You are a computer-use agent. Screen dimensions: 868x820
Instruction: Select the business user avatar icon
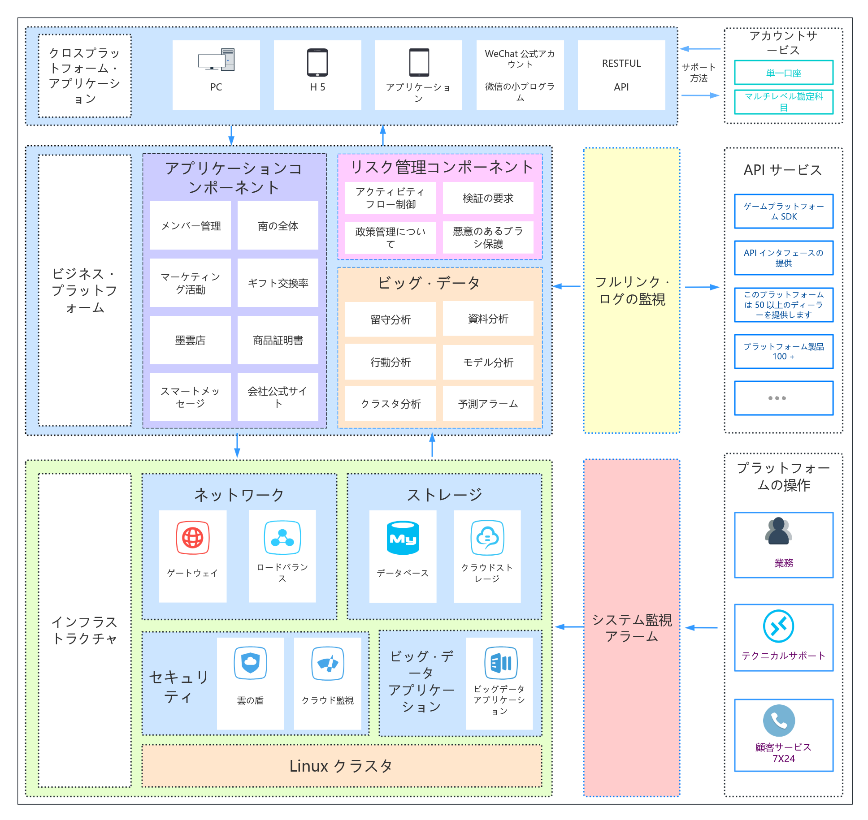click(x=778, y=531)
